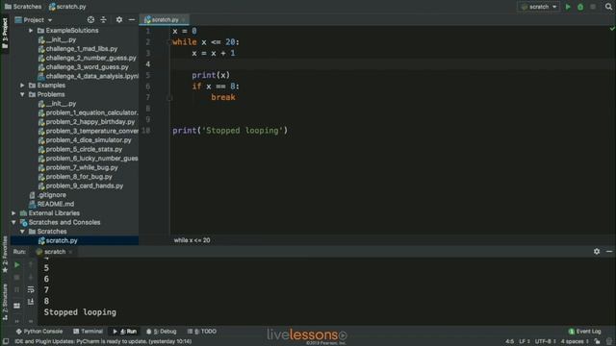Click Scratches breadcrumb in navigation bar

23,7
